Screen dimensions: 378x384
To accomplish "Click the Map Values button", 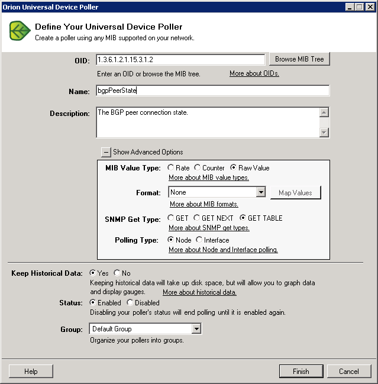I will (296, 193).
